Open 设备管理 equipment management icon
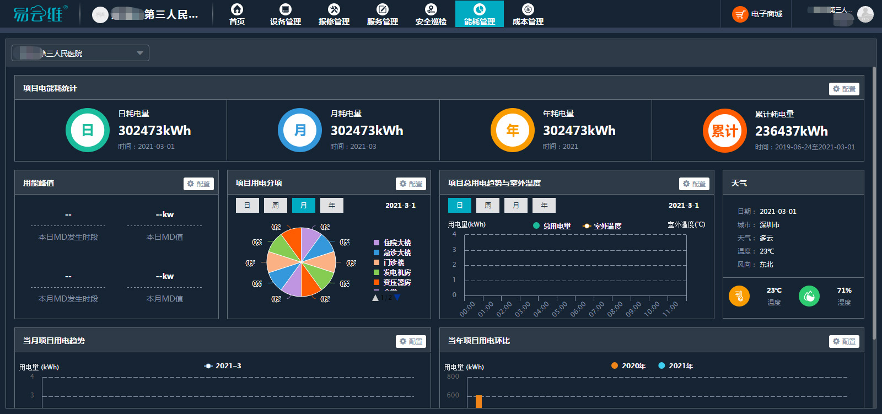 [x=285, y=9]
